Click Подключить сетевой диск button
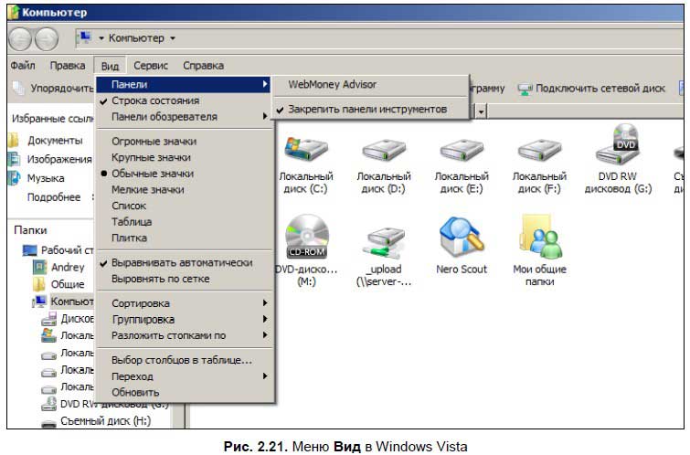The image size is (690, 455). [592, 89]
